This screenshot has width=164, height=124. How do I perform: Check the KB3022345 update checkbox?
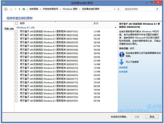[x=16, y=46]
